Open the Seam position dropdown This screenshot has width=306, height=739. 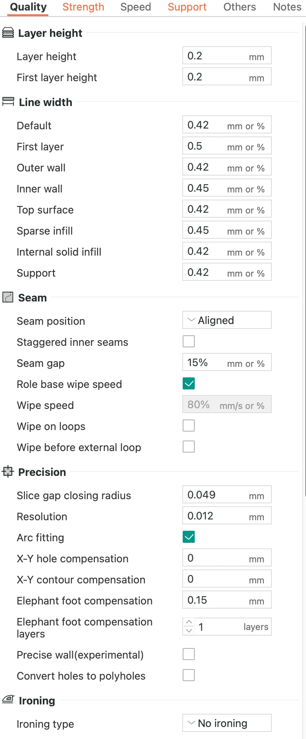tap(227, 320)
